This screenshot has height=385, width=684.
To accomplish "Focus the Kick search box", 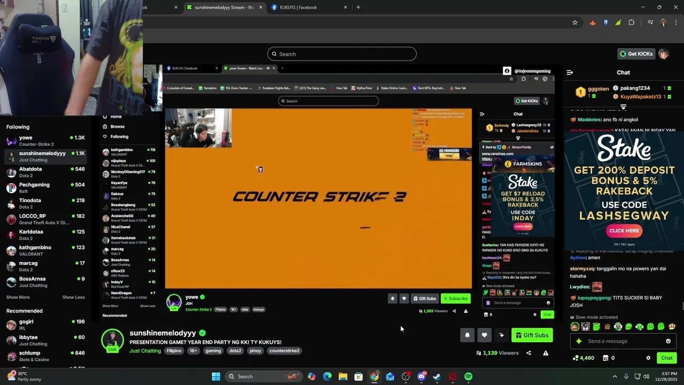I will coord(342,54).
